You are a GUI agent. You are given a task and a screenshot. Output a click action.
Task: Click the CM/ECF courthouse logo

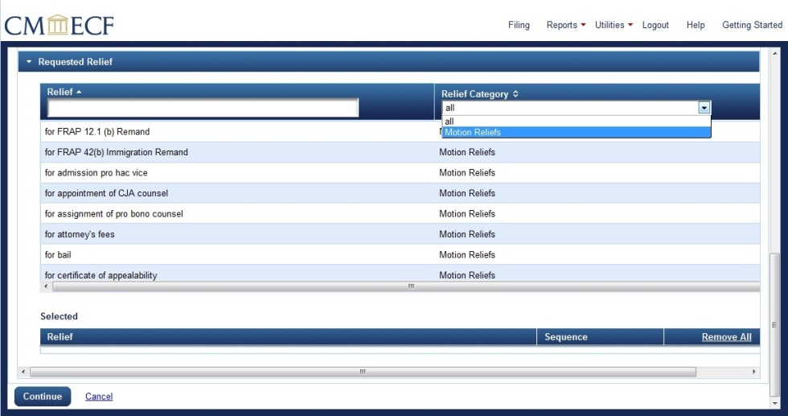tap(59, 25)
